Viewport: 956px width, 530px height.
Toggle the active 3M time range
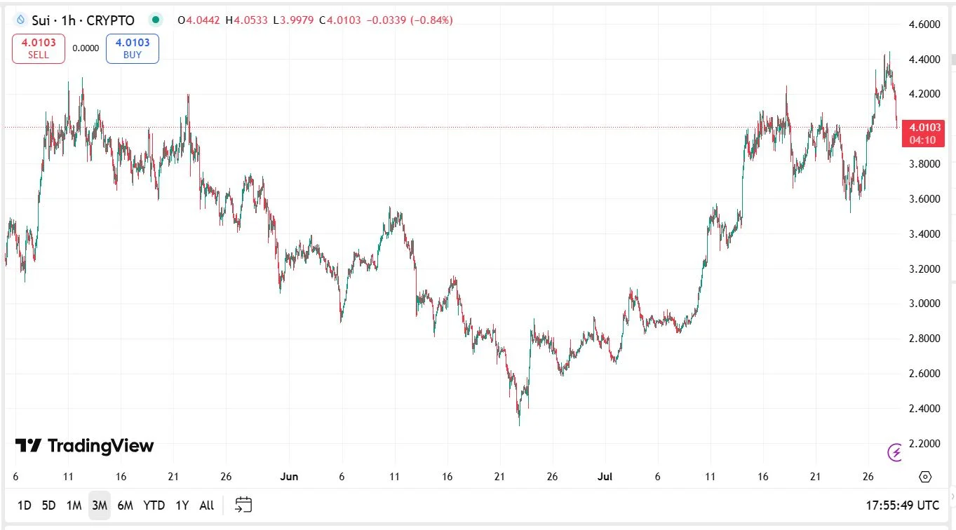(99, 505)
